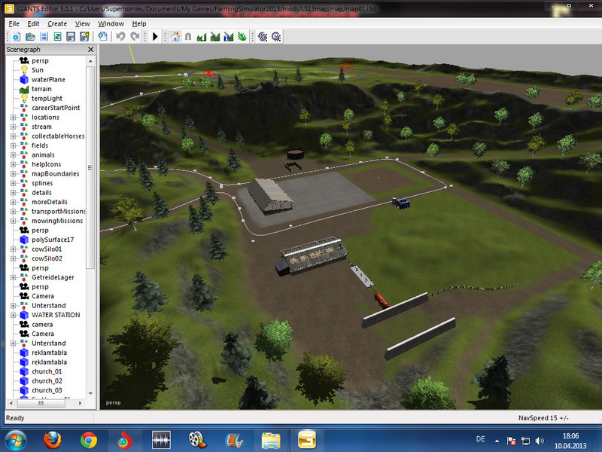Select careerStartPoint in scenegraph
Image resolution: width=602 pixels, height=452 pixels.
(x=56, y=108)
